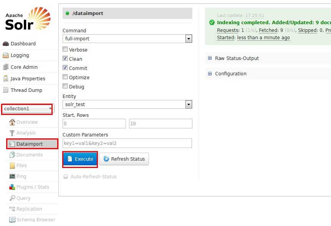Image resolution: width=331 pixels, height=226 pixels.
Task: Click the Documents icon
Action: coord(12,155)
